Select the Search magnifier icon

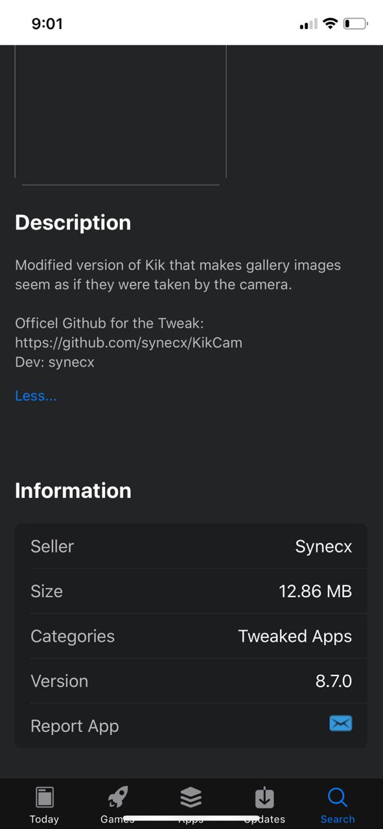pos(338,797)
